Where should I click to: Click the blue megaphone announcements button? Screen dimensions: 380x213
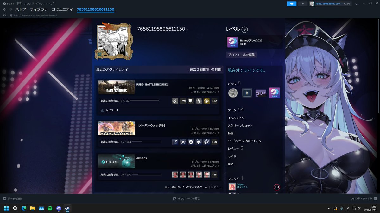[x=292, y=3]
